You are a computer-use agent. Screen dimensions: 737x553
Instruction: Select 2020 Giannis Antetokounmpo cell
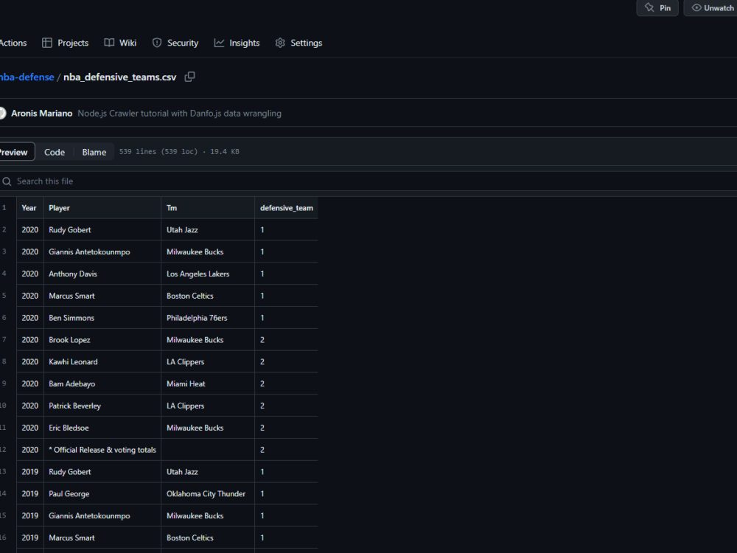click(102, 252)
